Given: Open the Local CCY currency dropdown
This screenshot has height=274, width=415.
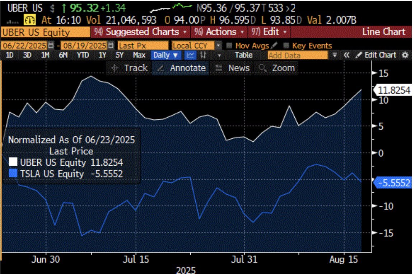Looking at the screenshot, I should click(196, 46).
